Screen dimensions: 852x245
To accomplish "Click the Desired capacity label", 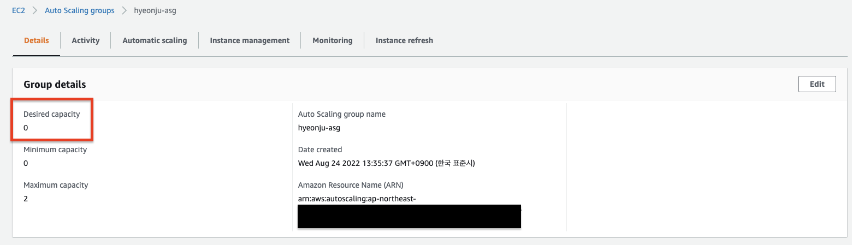I will [51, 114].
